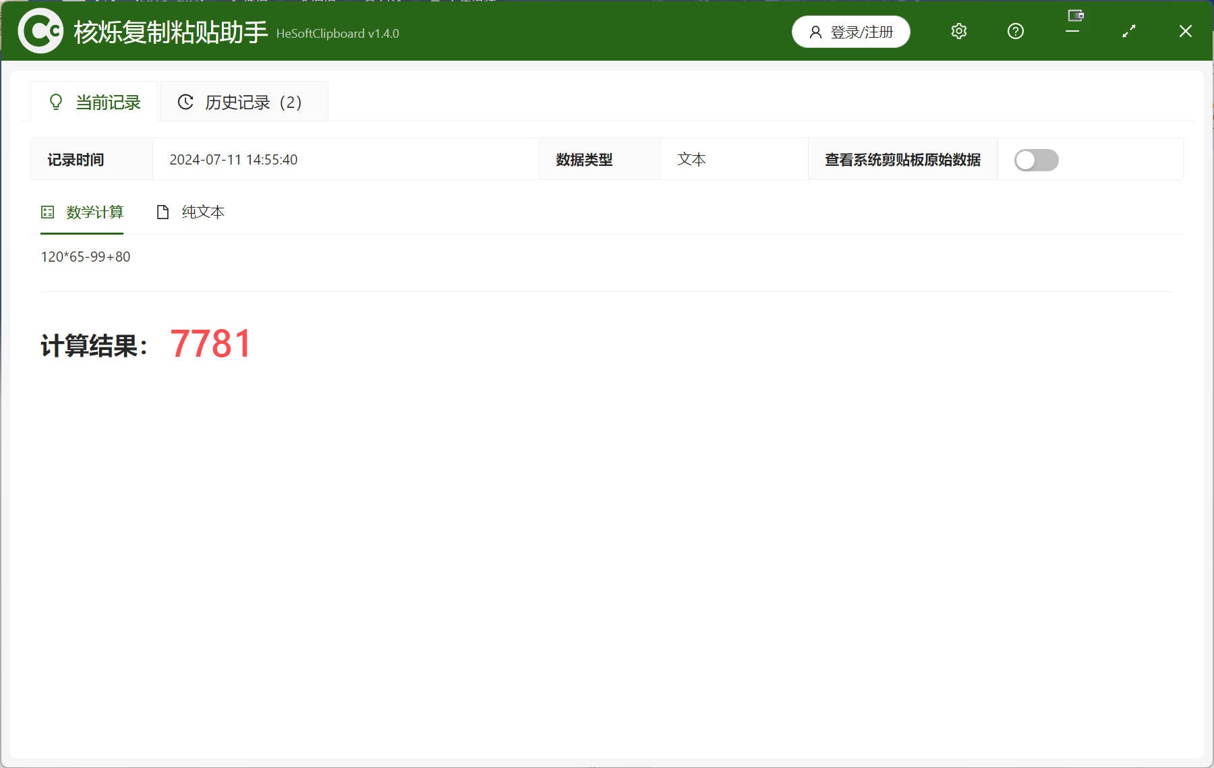Open settings via the gear icon

pos(958,32)
